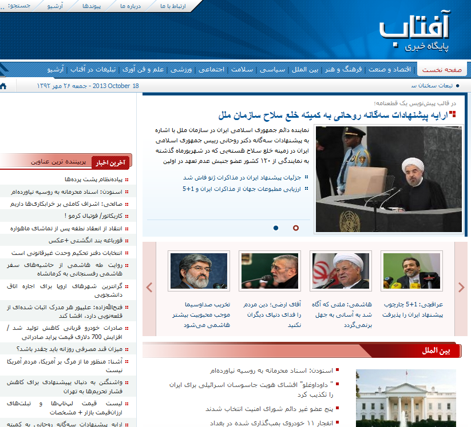Open the اجتماعی navigation item

(x=212, y=69)
